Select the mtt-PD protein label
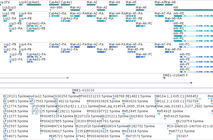This screenshot has height=140, width=213. pos(185,54)
